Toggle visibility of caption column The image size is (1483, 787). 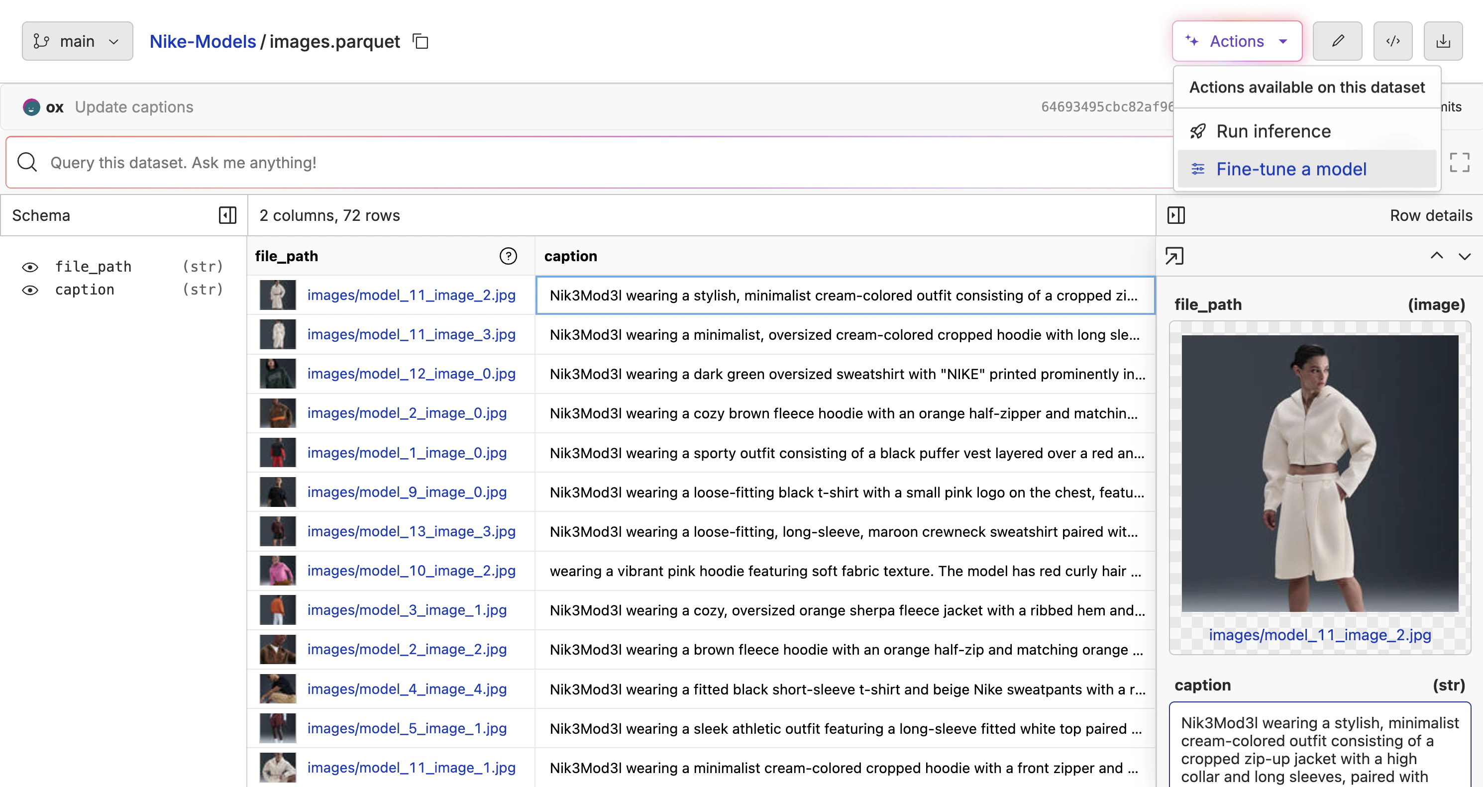click(30, 290)
